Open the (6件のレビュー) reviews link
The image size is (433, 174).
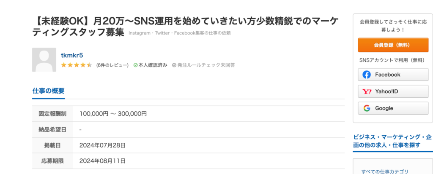pyautogui.click(x=112, y=65)
